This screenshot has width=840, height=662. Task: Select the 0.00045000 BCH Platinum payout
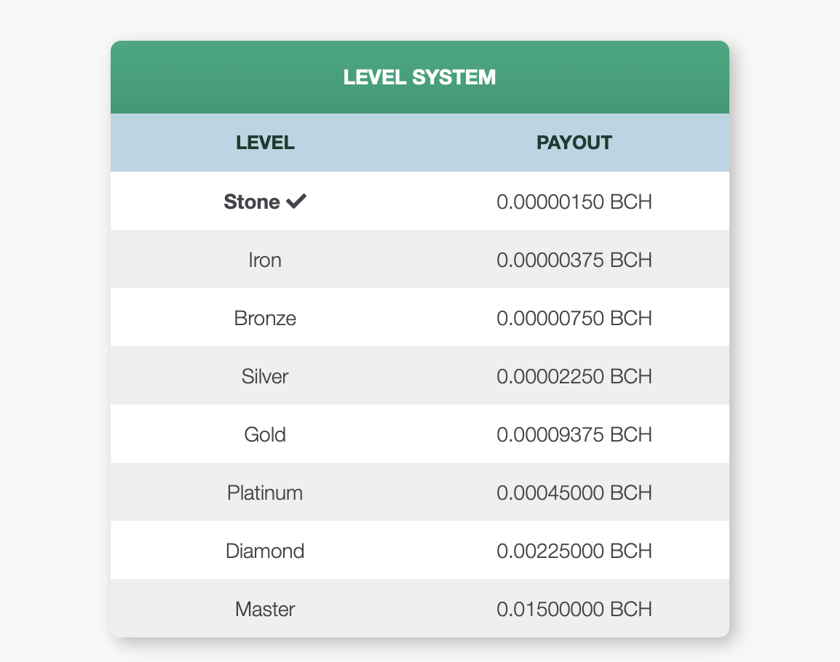click(x=574, y=492)
